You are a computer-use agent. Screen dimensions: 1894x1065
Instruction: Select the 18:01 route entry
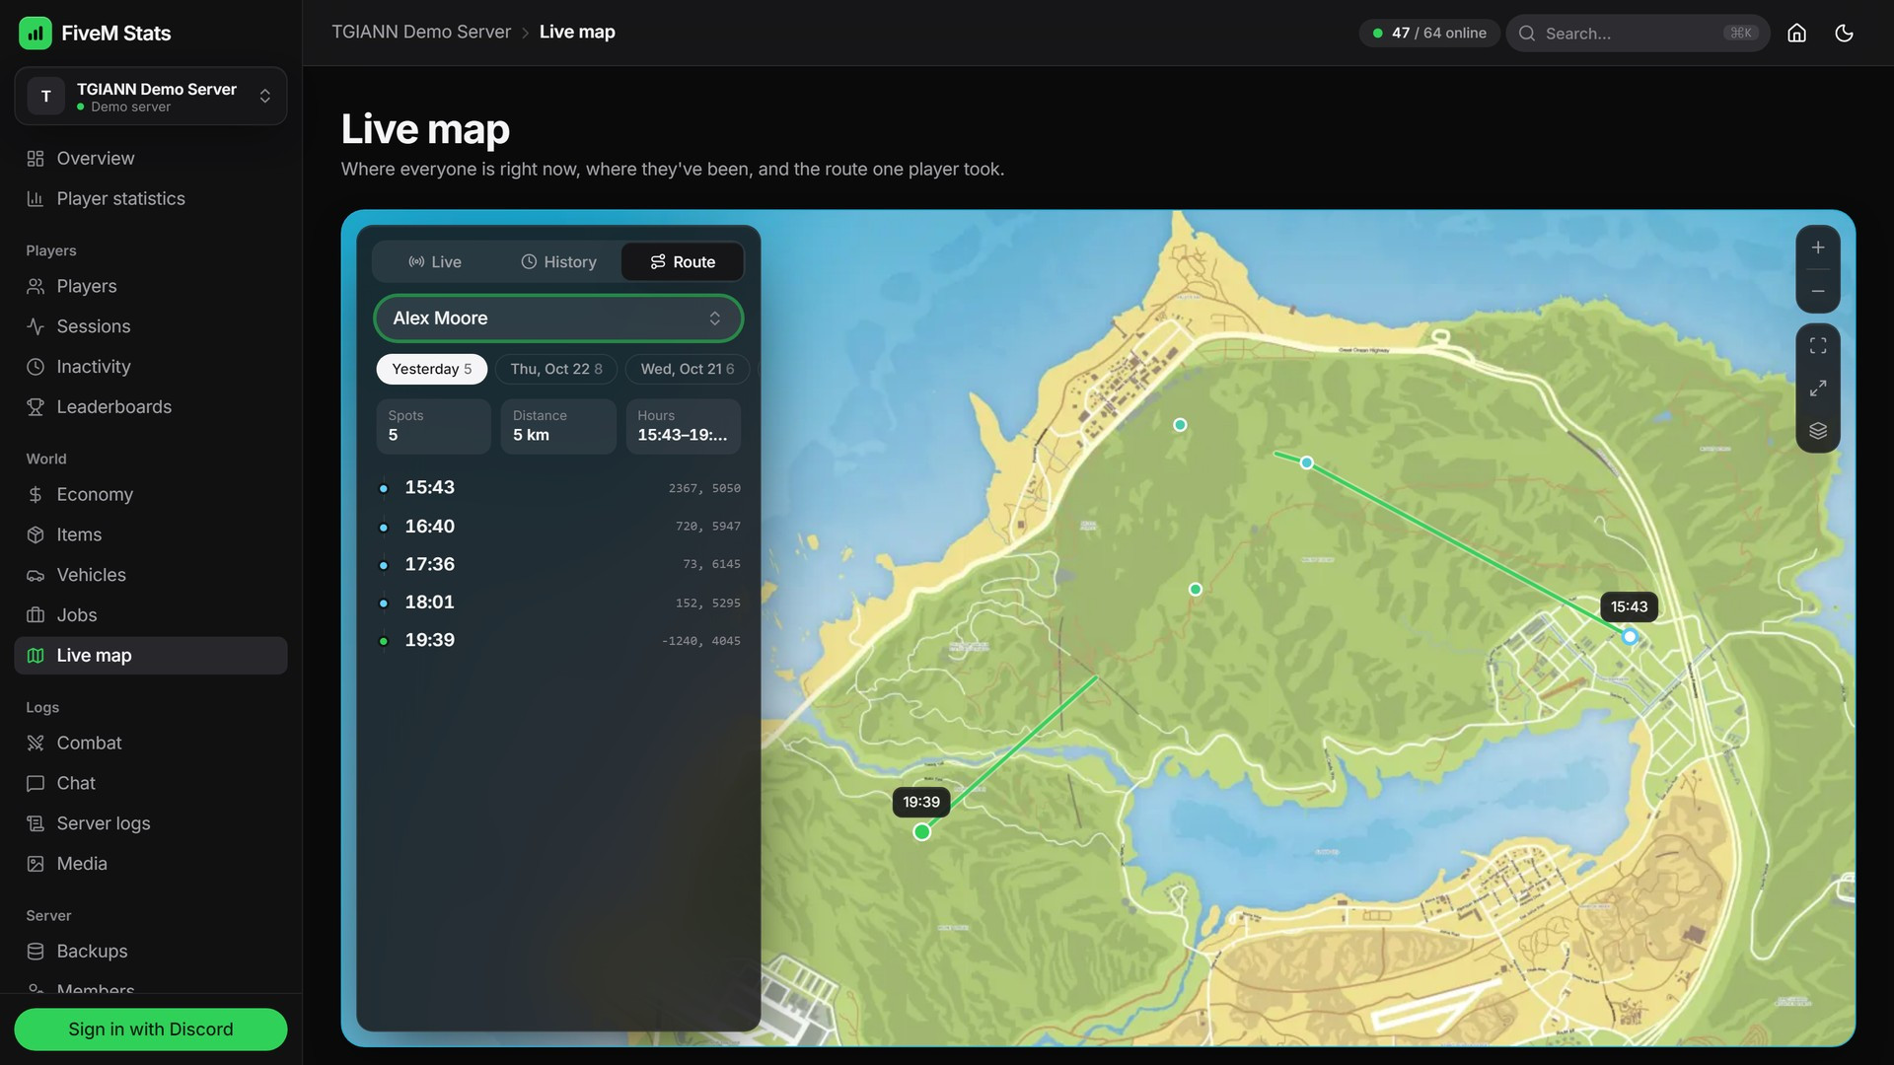tap(558, 603)
